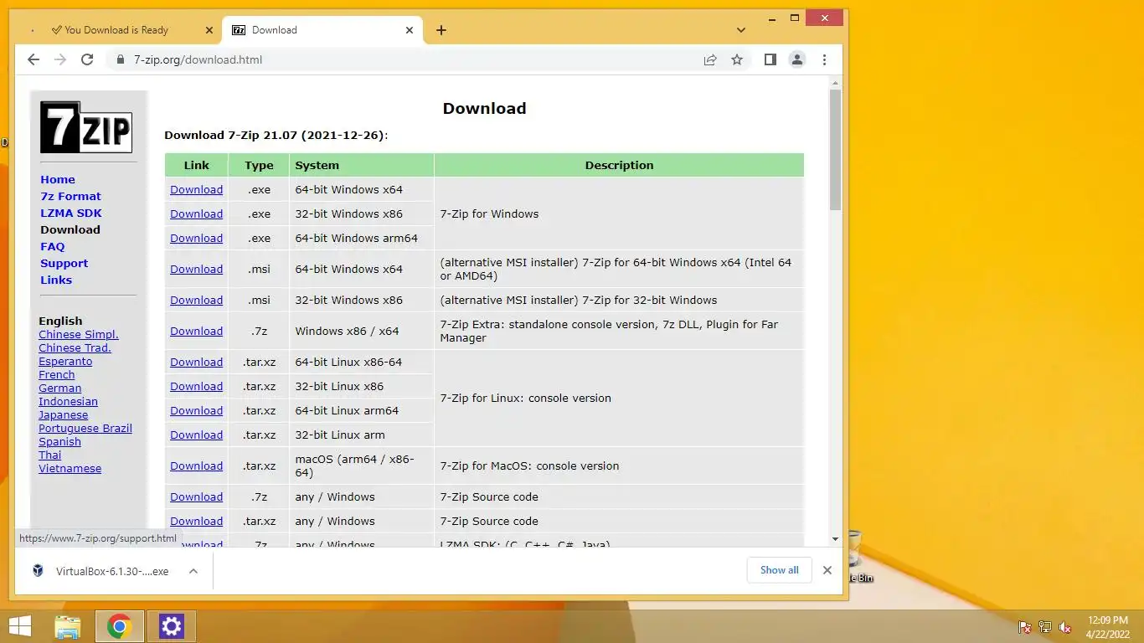This screenshot has height=643, width=1144.
Task: Open a new tab with plus button
Action: [441, 30]
